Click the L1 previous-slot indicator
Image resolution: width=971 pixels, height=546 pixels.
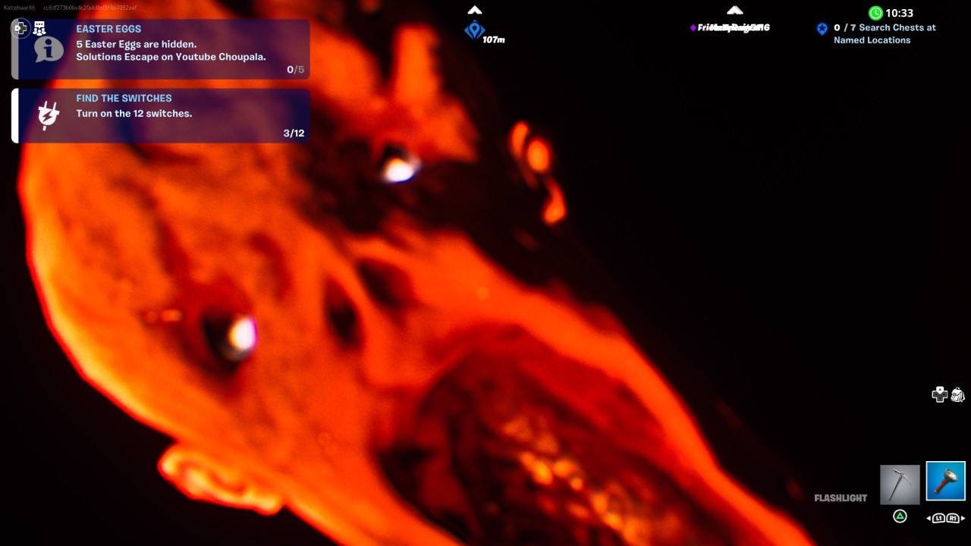938,519
